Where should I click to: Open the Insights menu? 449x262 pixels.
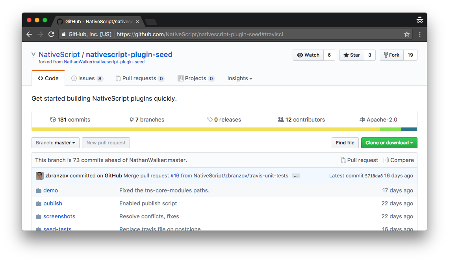pyautogui.click(x=239, y=78)
